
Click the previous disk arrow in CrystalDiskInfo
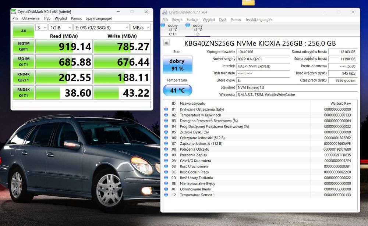[x=166, y=43]
